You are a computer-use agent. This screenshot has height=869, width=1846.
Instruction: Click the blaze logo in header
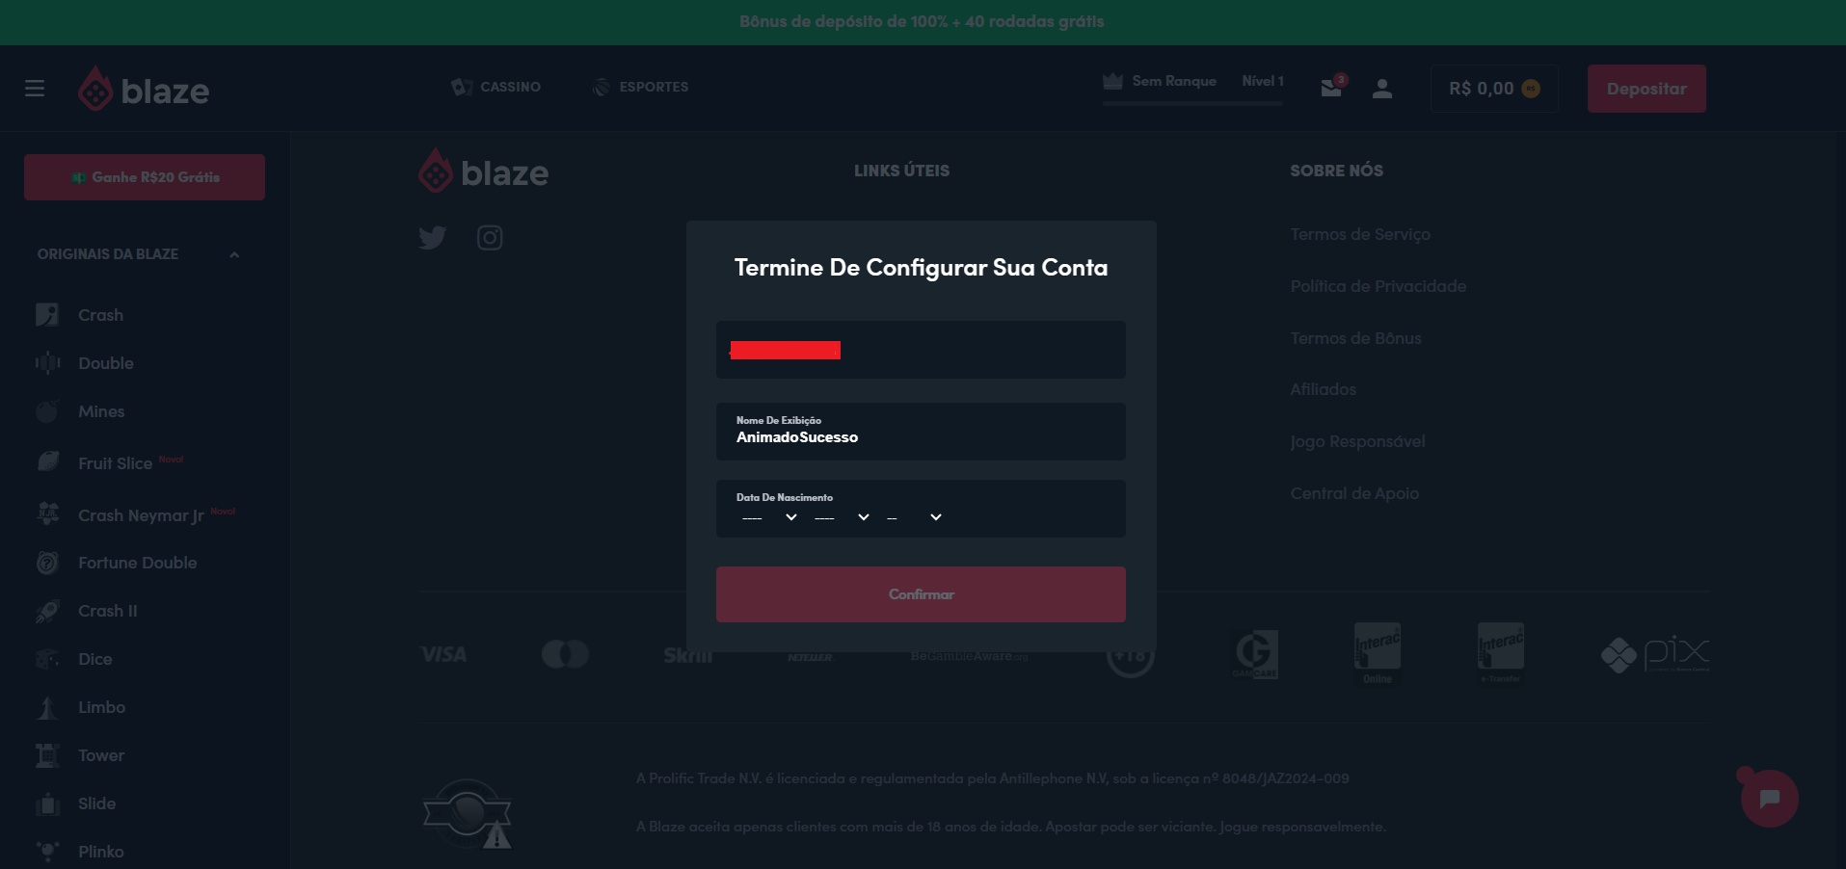(144, 89)
